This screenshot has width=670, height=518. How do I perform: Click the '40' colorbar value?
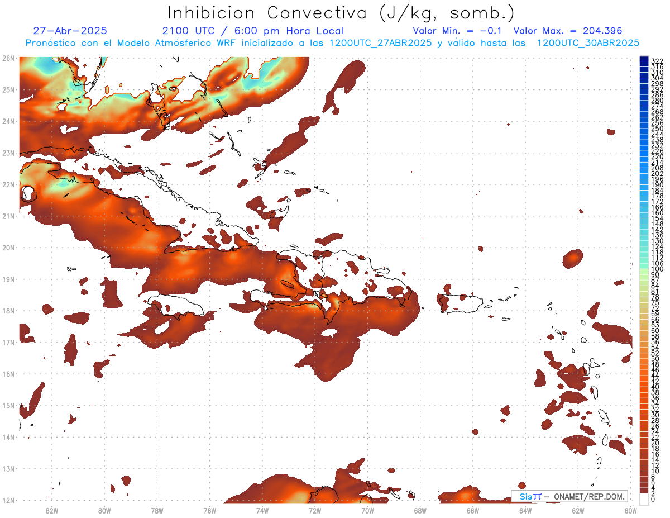point(655,387)
